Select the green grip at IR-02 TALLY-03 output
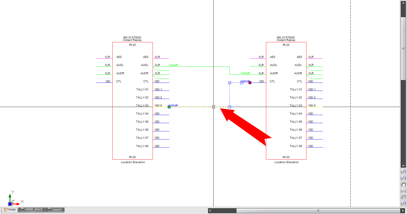 click(169, 107)
